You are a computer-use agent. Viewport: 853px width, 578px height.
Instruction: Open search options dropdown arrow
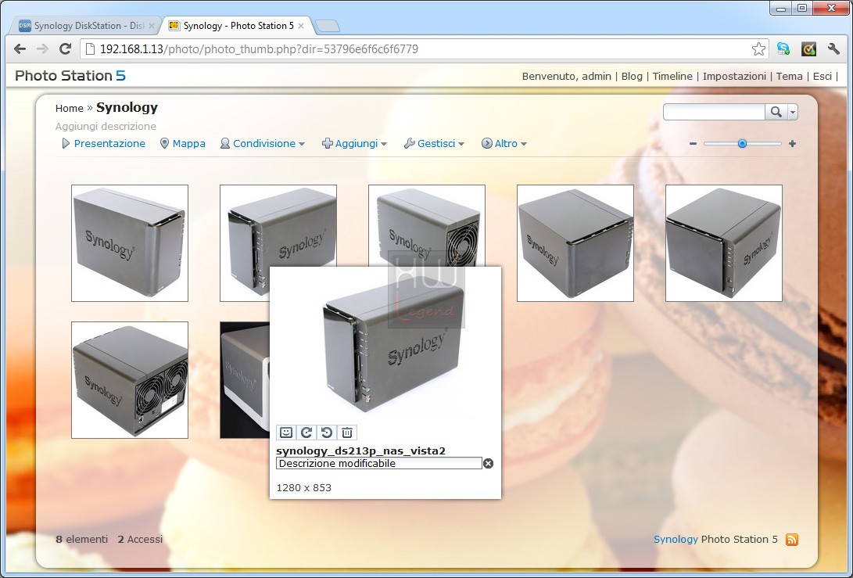pos(793,112)
